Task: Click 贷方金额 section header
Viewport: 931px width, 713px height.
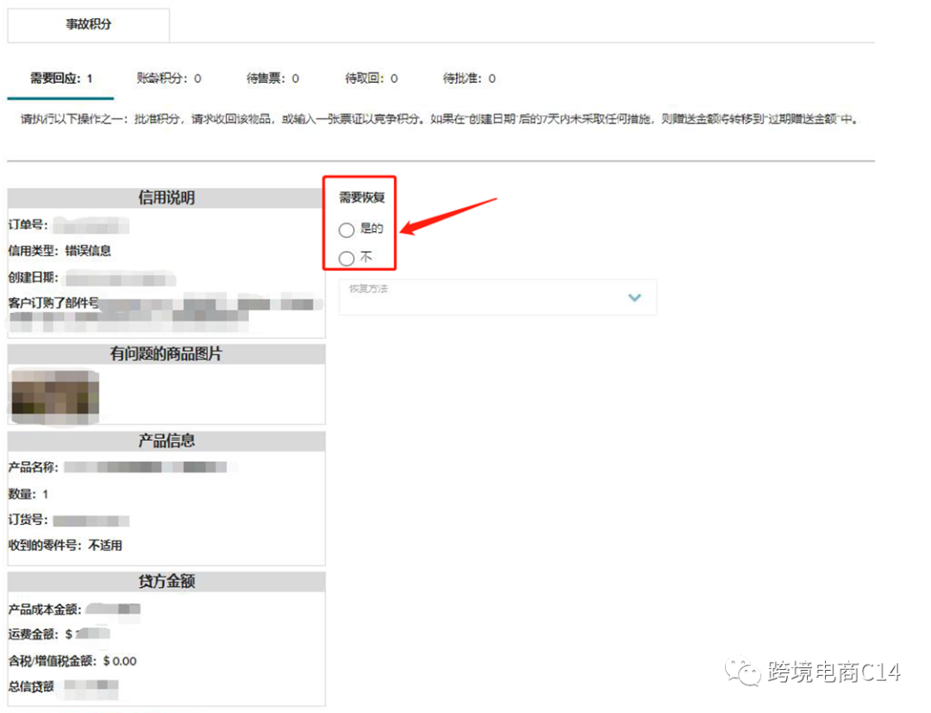Action: 166,581
